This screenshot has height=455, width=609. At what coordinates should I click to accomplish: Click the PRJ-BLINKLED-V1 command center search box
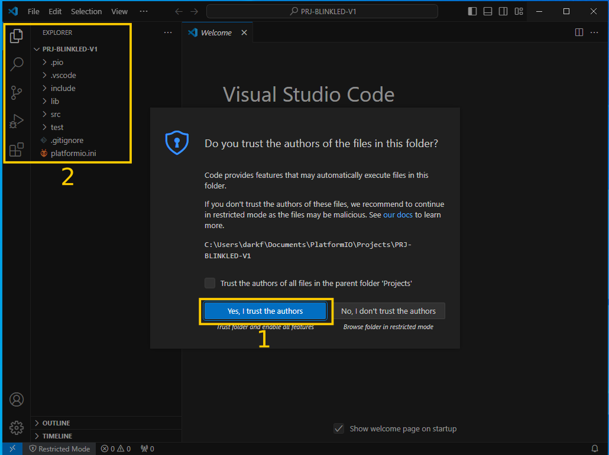click(322, 11)
